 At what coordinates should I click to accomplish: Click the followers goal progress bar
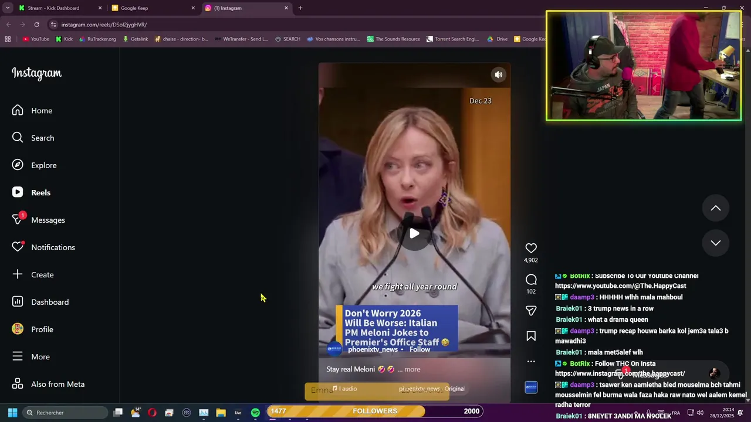375,411
